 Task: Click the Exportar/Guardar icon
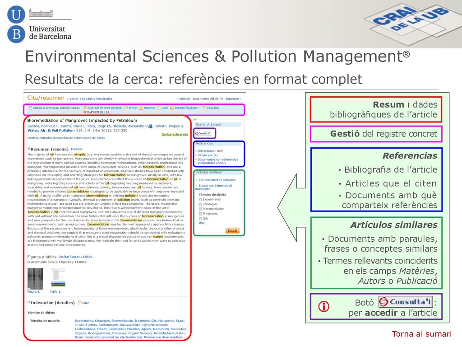172,108
